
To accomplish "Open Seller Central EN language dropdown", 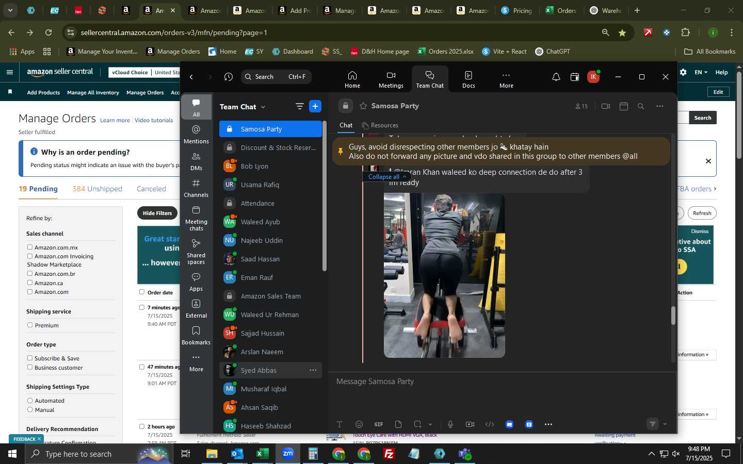I will coord(701,72).
